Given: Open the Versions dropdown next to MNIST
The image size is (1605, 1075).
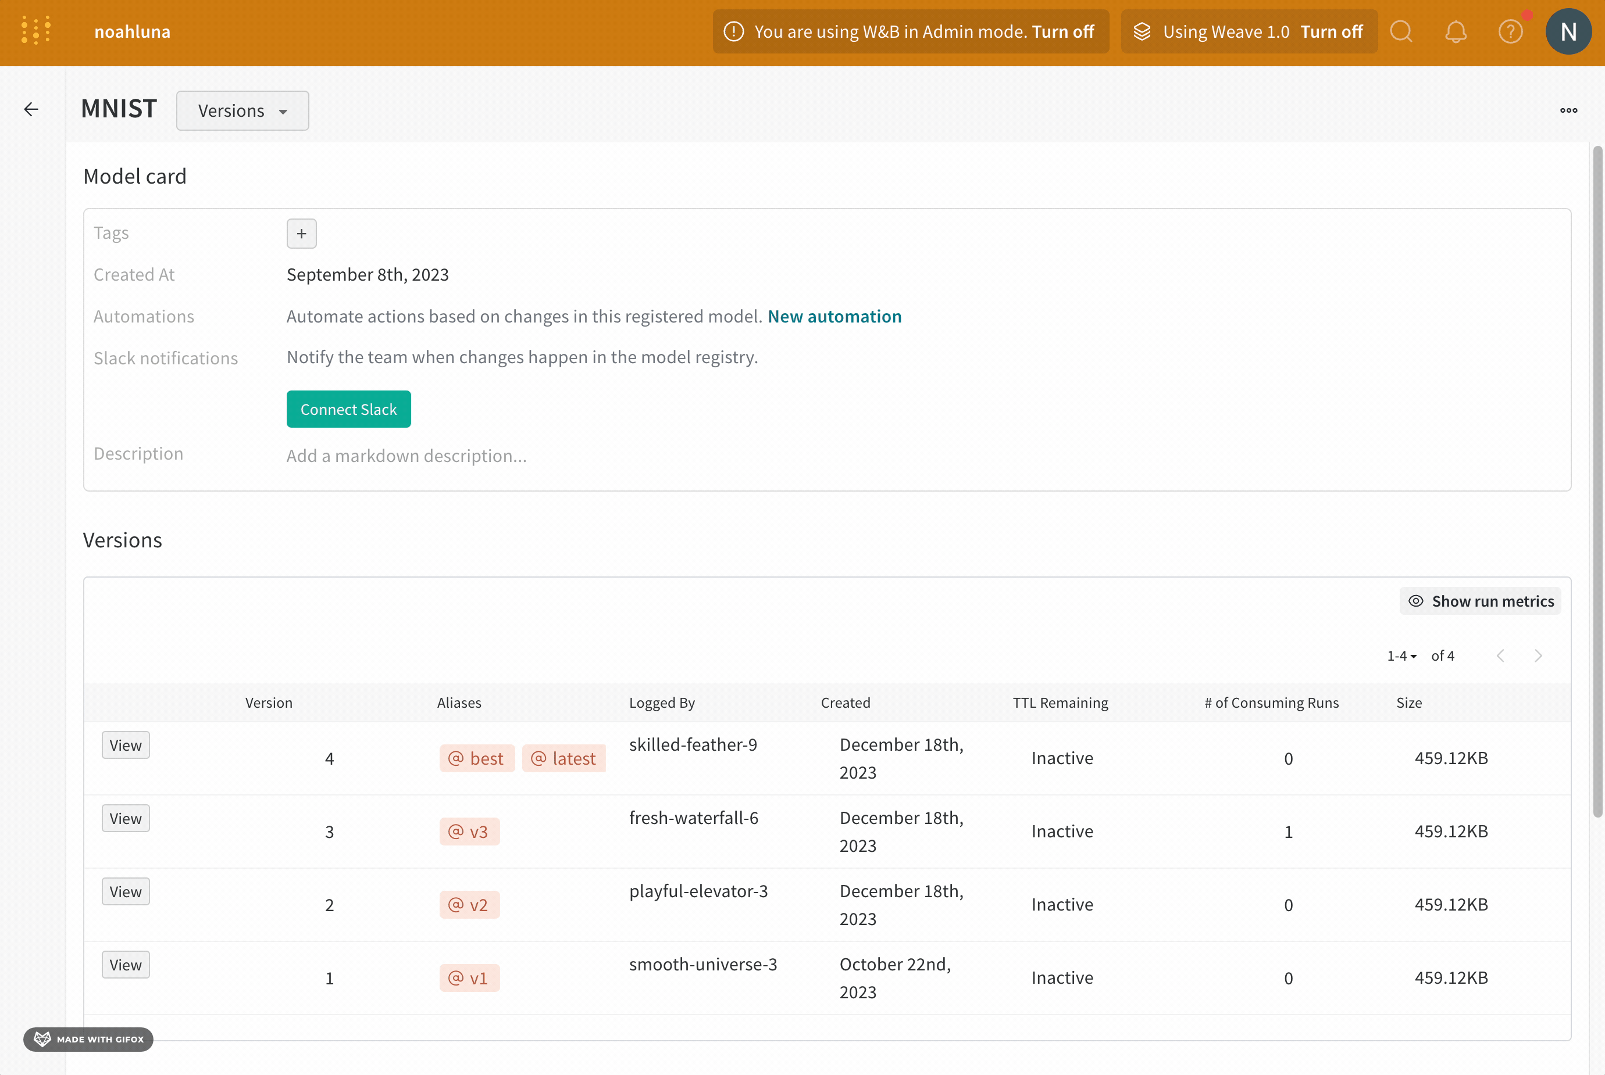Looking at the screenshot, I should [242, 110].
